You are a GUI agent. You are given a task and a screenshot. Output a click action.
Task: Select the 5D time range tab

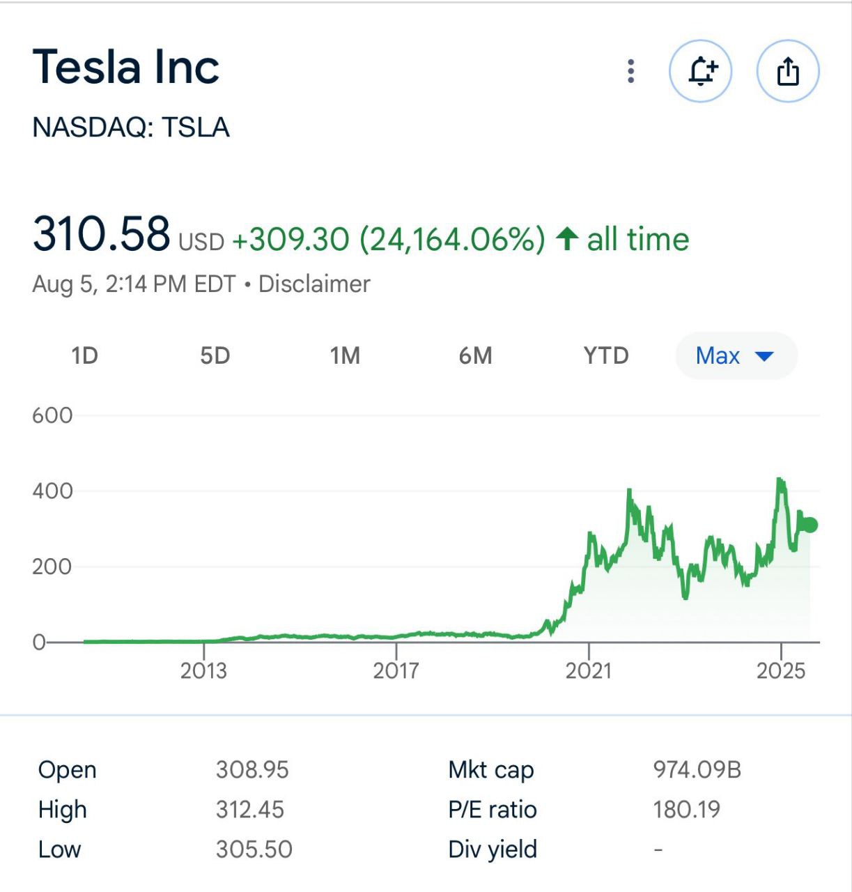point(215,355)
